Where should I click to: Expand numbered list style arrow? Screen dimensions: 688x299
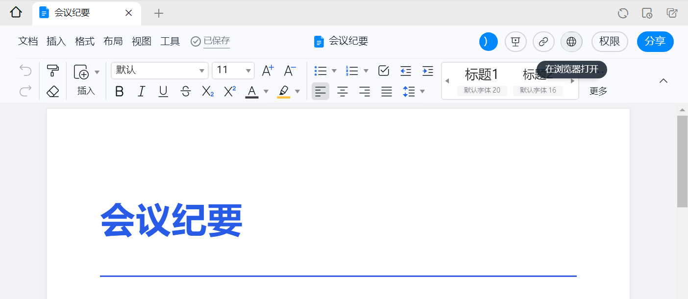point(366,71)
